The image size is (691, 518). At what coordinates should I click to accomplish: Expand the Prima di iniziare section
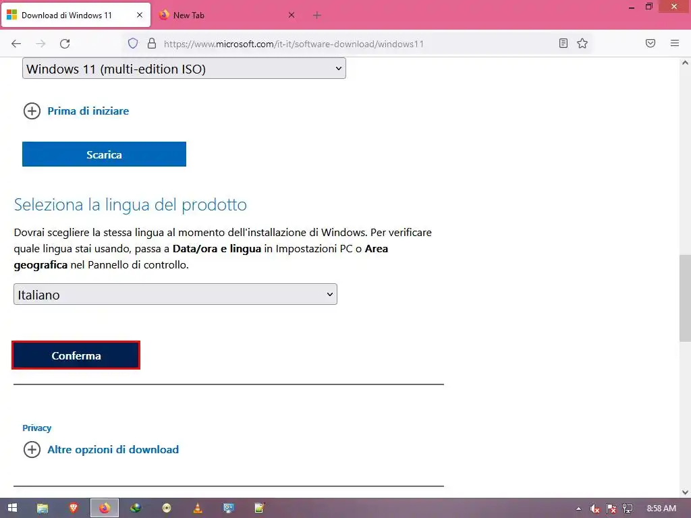coord(76,111)
